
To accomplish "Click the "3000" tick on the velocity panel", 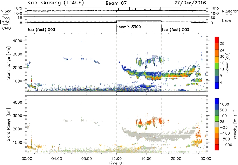I will click(x=17, y=116).
